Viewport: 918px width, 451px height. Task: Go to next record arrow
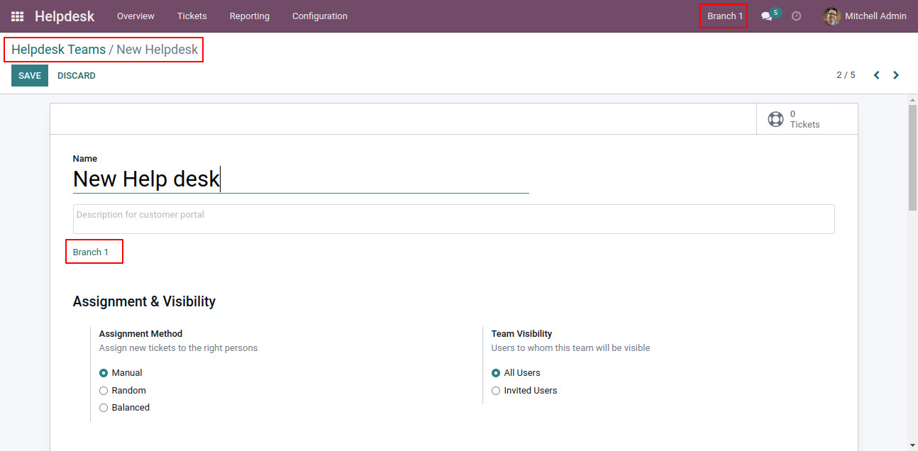pyautogui.click(x=896, y=75)
